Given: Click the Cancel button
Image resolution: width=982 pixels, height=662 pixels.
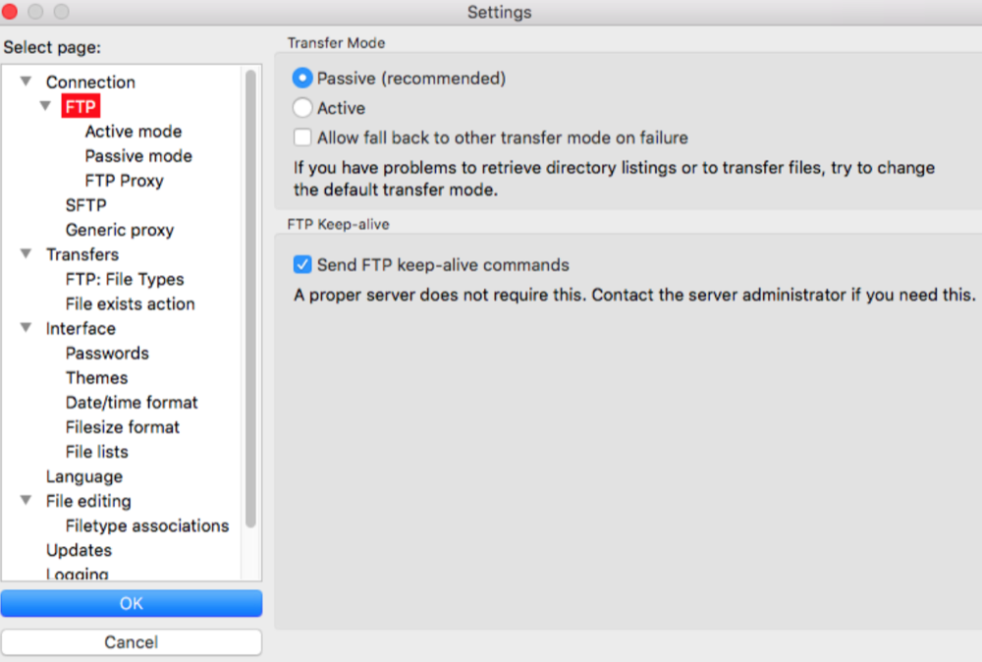Looking at the screenshot, I should coord(132,642).
